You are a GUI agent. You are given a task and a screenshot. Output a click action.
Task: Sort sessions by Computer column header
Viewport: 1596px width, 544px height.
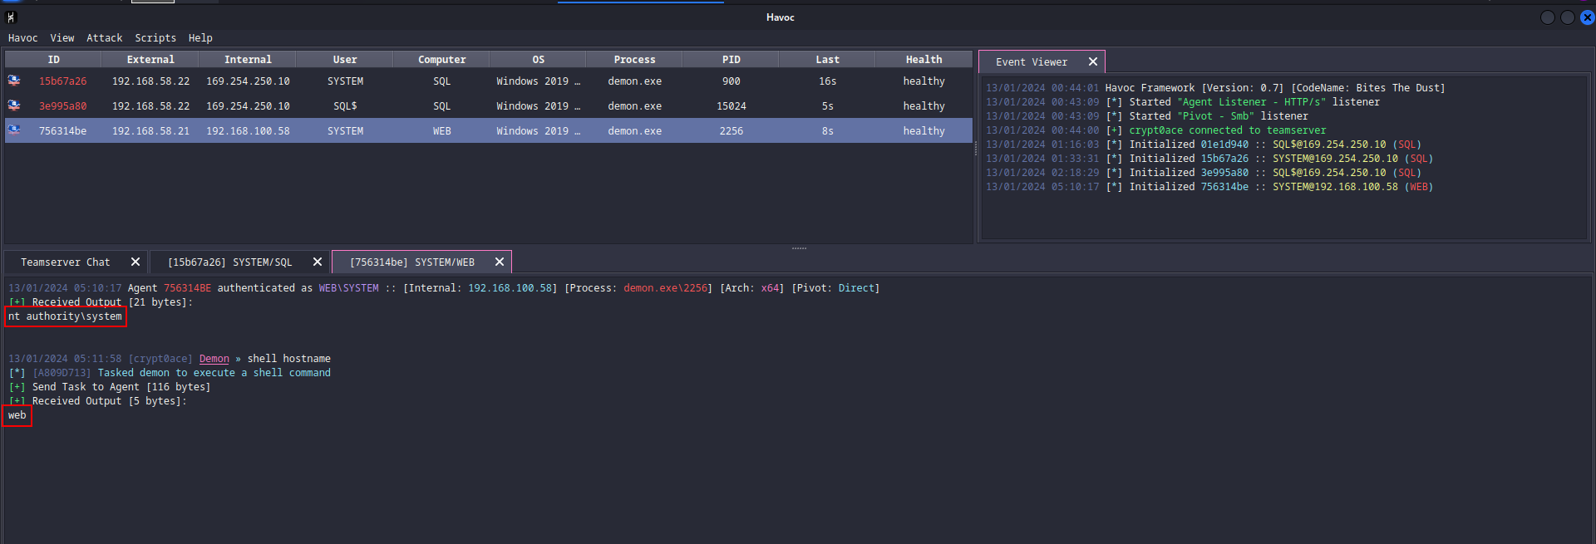[x=442, y=60]
